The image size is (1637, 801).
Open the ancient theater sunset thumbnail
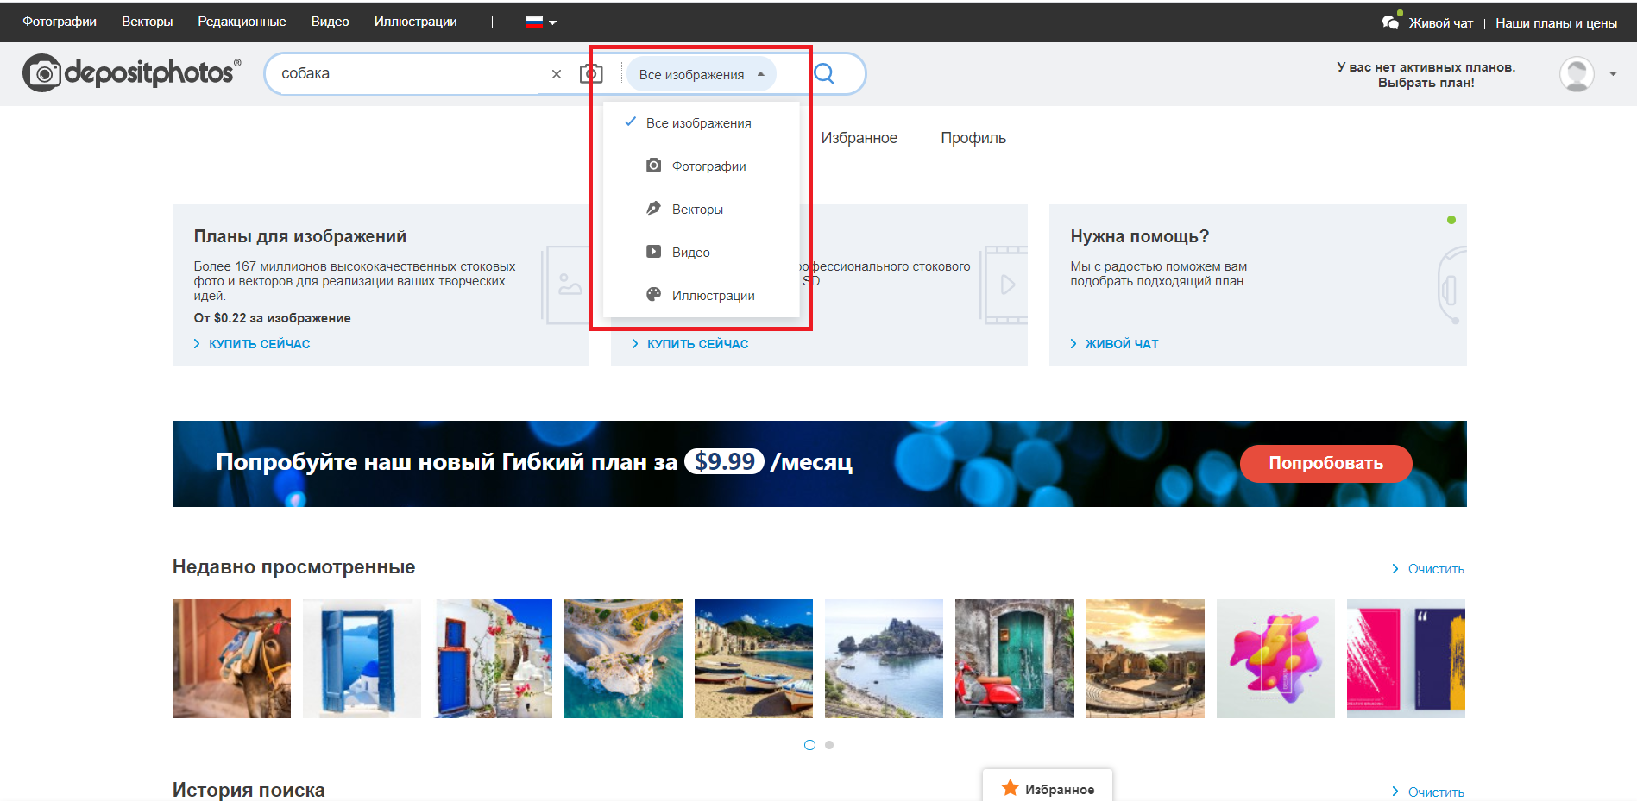tap(1145, 659)
